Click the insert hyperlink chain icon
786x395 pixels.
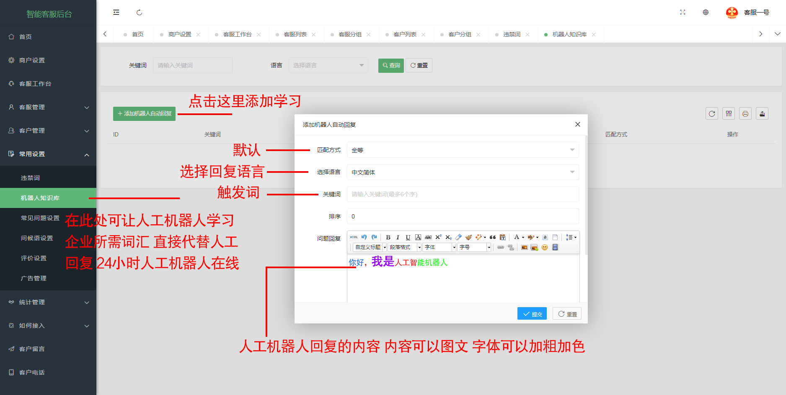(500, 247)
